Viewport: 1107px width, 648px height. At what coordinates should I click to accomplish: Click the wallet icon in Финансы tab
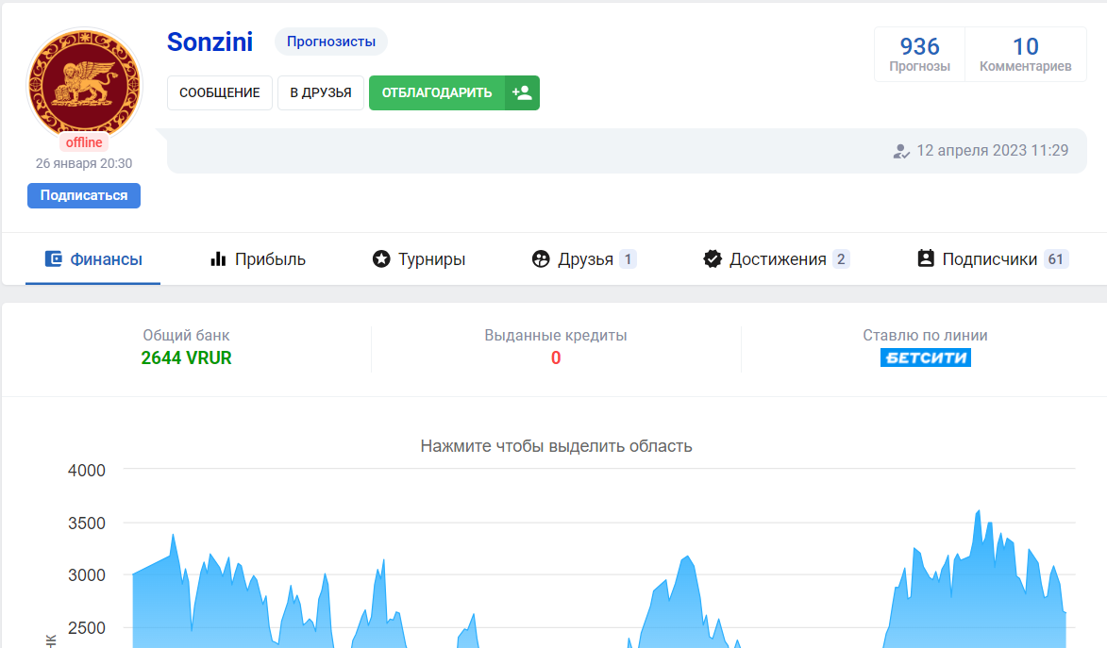tap(55, 258)
